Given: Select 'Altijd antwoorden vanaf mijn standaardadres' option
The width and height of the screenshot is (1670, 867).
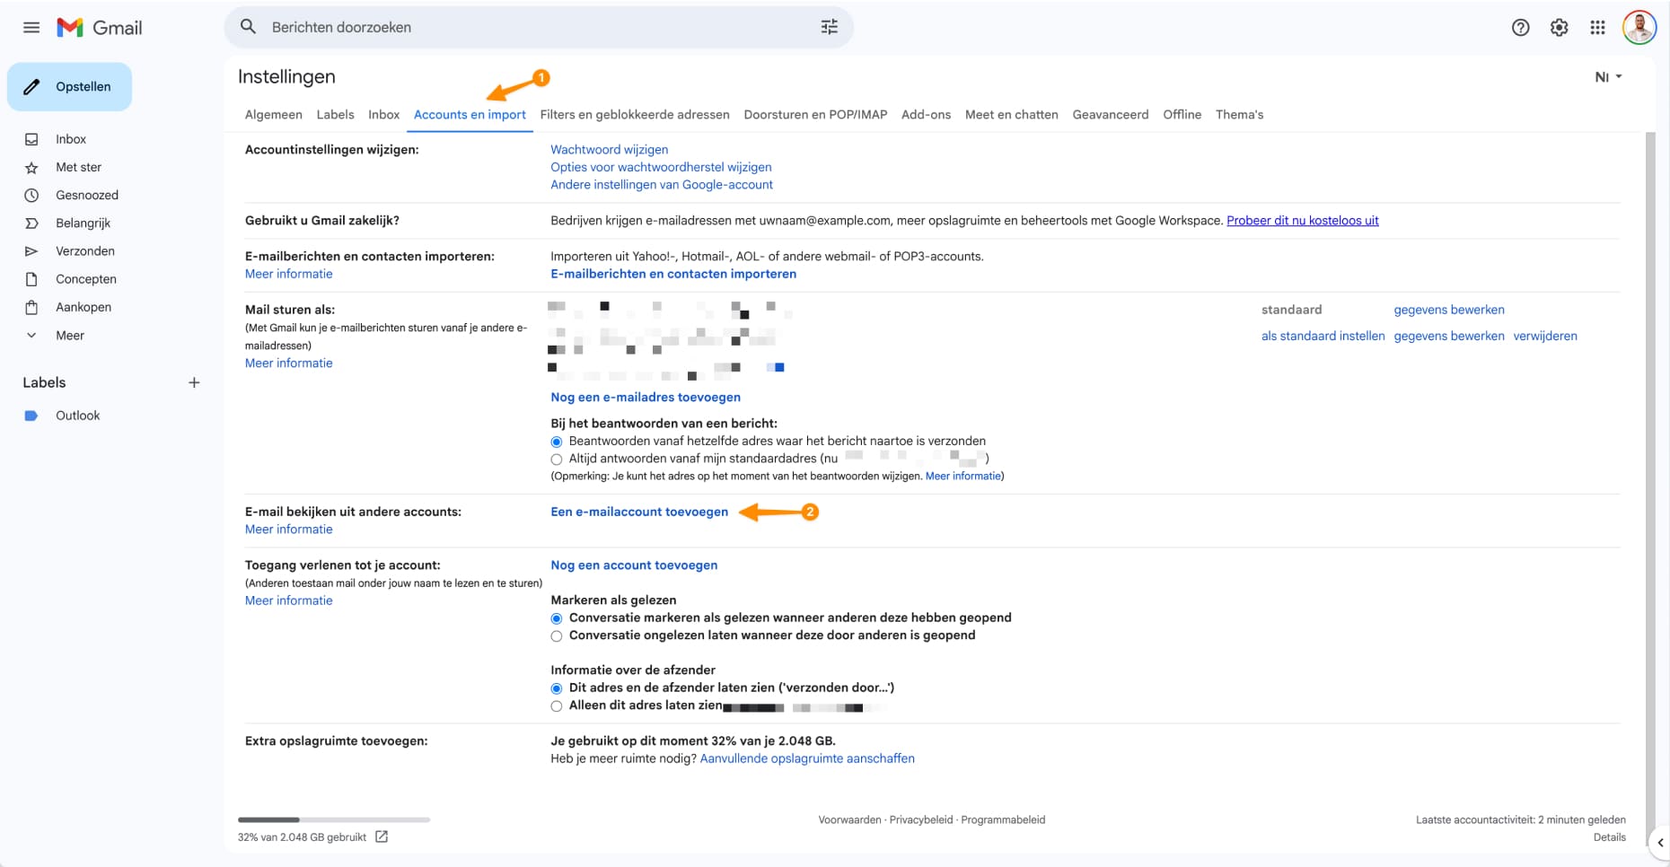Looking at the screenshot, I should 557,460.
